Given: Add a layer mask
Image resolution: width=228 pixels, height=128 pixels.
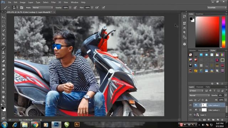Looking at the screenshot, I should [x=204, y=120].
